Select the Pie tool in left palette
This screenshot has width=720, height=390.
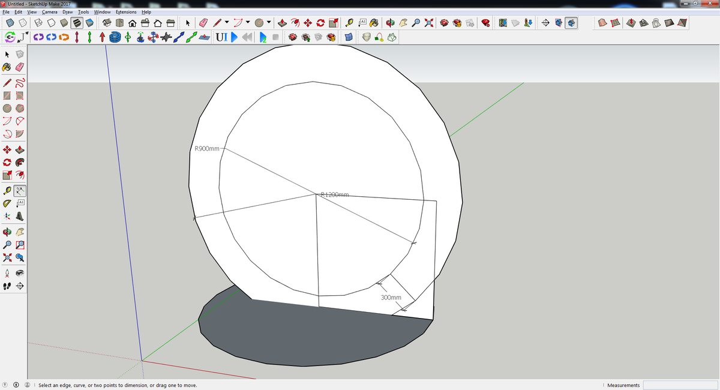pyautogui.click(x=20, y=135)
